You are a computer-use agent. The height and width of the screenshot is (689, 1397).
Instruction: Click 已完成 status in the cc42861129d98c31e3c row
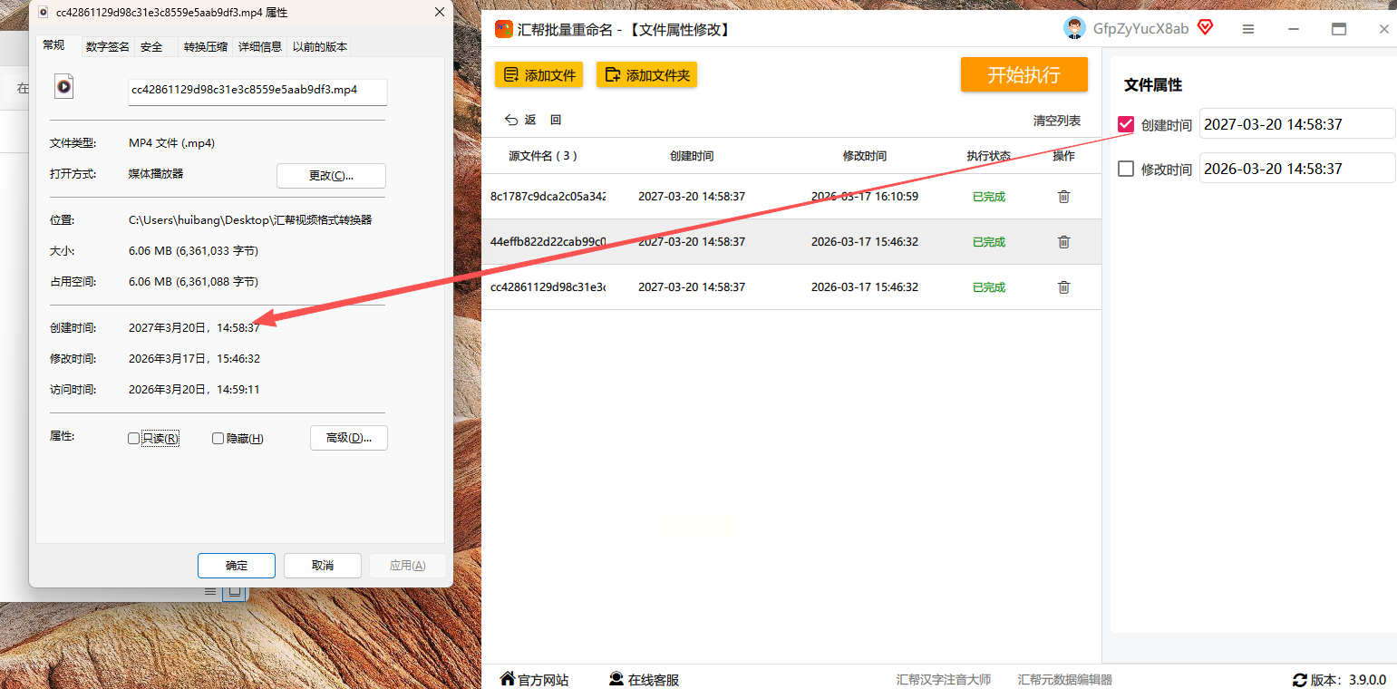989,287
